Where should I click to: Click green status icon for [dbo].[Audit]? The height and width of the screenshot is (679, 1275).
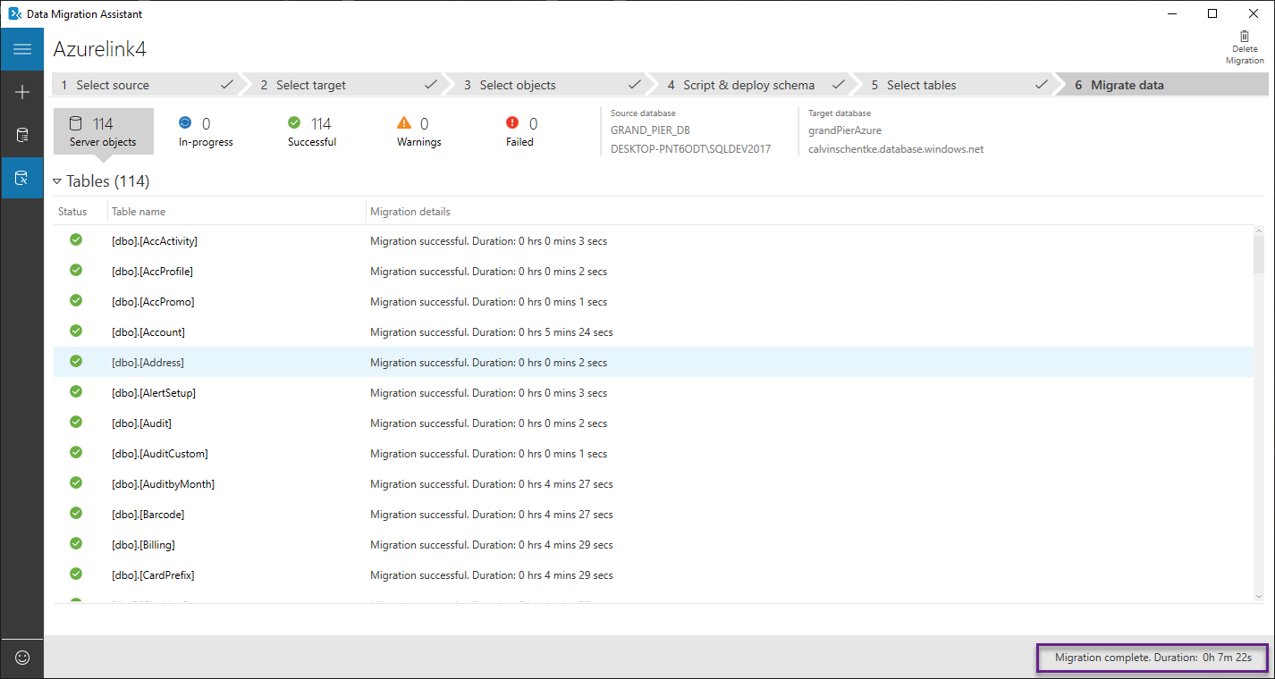tap(76, 422)
